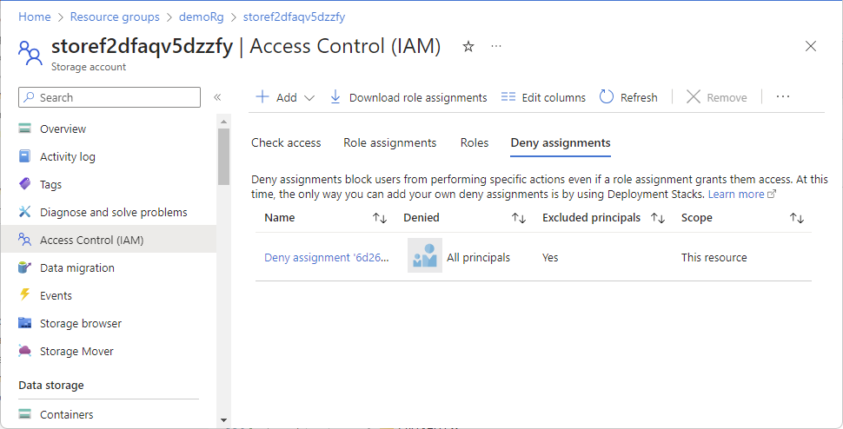Sort by the Denied column arrows
843x429 pixels.
pyautogui.click(x=518, y=218)
